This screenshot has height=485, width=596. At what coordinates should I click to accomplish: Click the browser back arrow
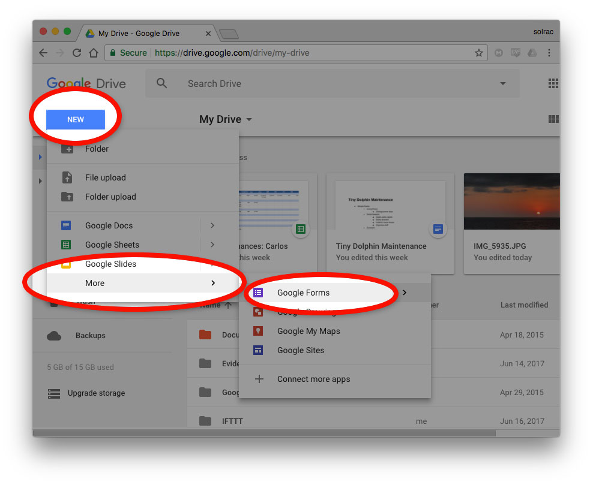point(43,53)
